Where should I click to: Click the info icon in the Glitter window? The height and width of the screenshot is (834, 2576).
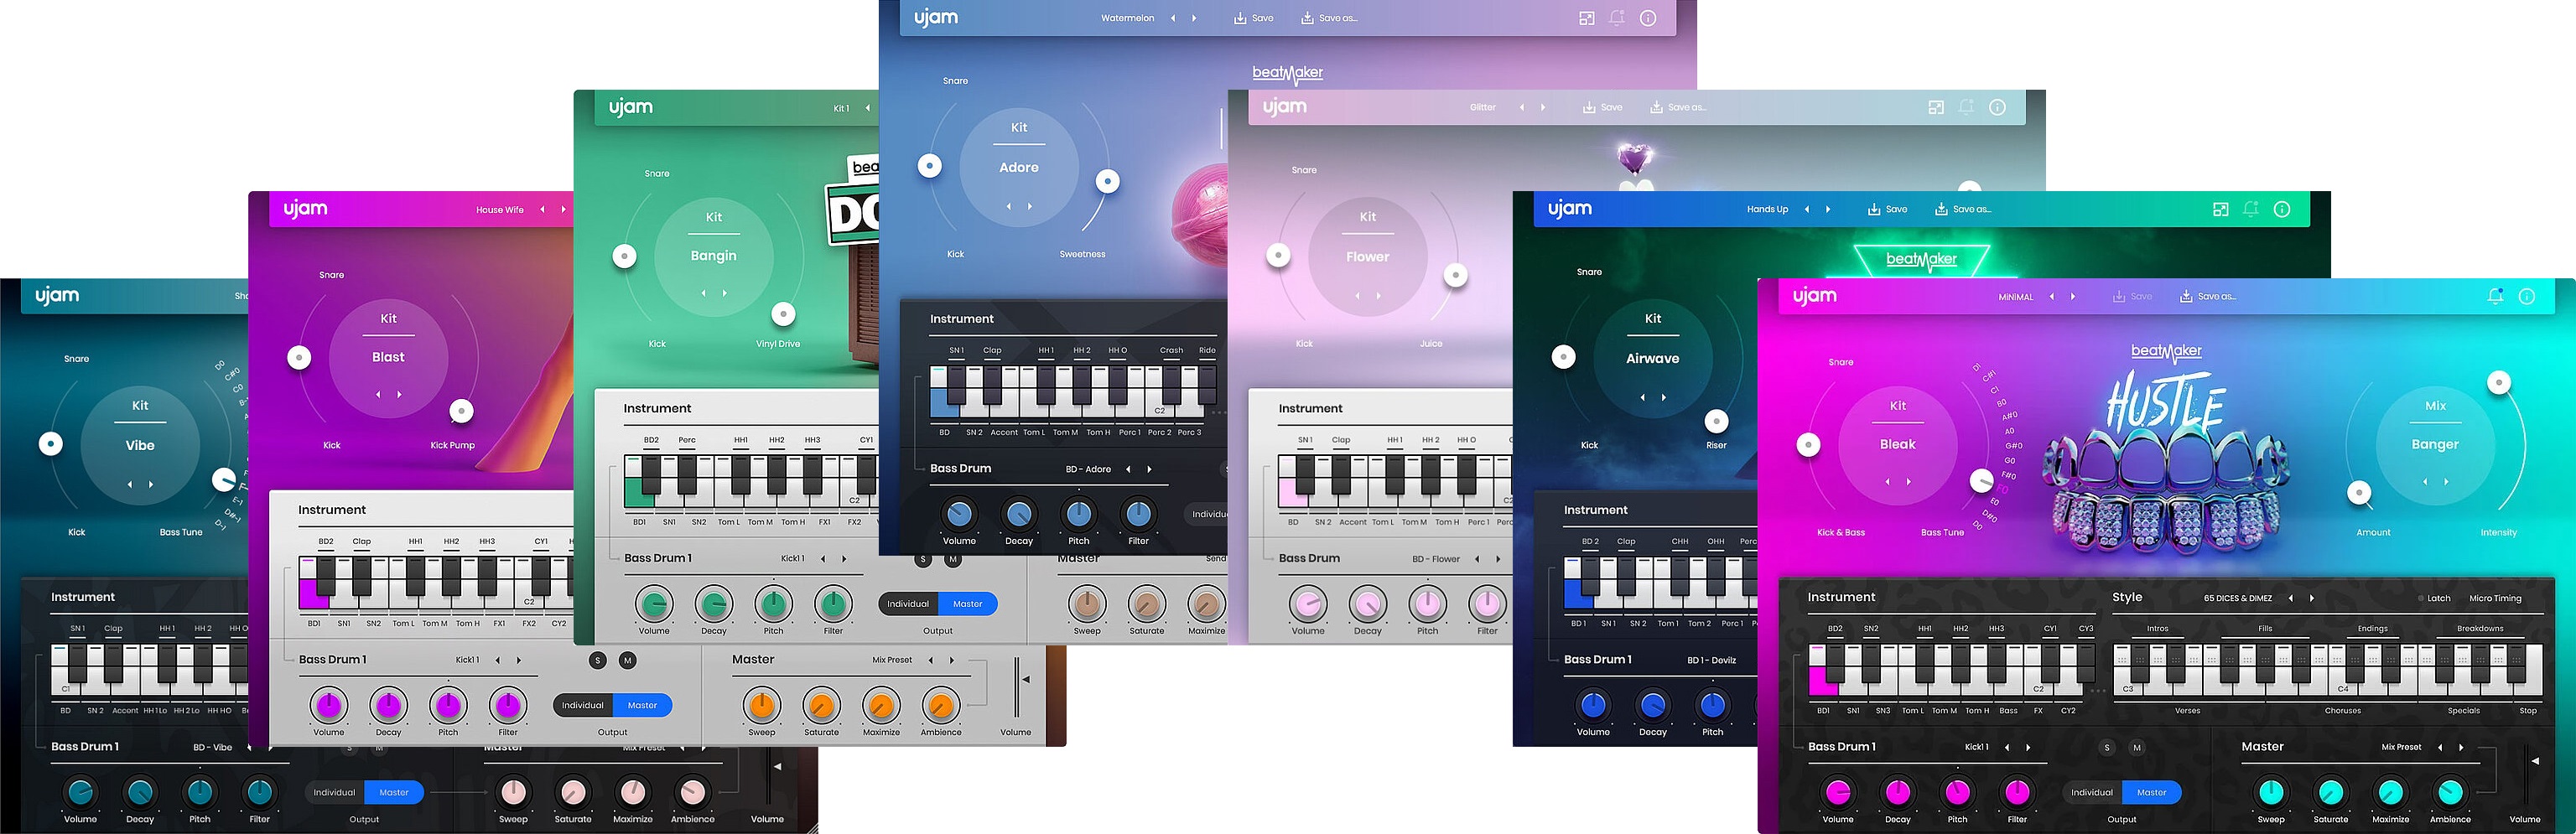point(1997,107)
